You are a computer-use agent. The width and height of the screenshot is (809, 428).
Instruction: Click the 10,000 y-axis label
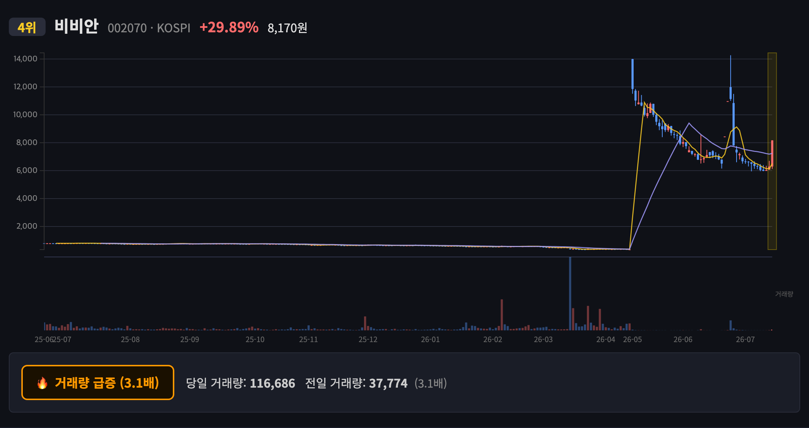coord(25,115)
